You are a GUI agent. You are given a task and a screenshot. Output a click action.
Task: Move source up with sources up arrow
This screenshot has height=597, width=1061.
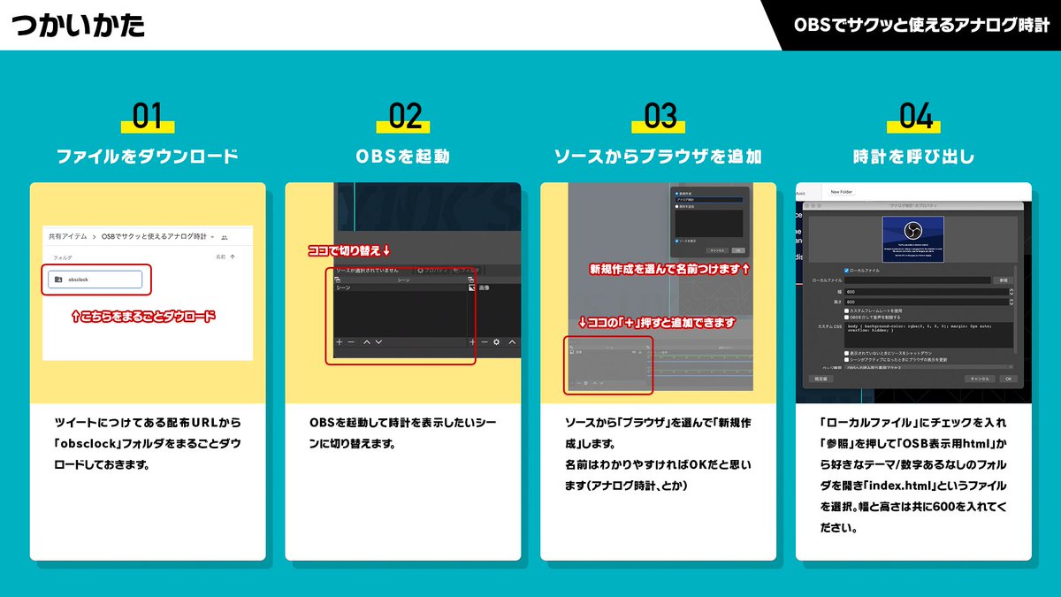point(512,342)
